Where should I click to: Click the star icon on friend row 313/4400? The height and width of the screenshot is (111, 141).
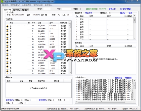(7, 65)
